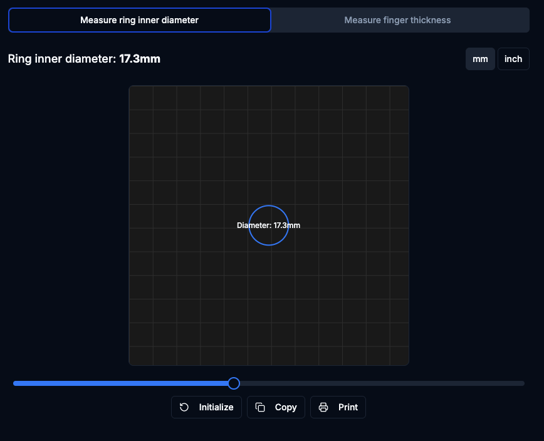Print the ring measurement
This screenshot has height=441, width=544.
click(x=338, y=407)
